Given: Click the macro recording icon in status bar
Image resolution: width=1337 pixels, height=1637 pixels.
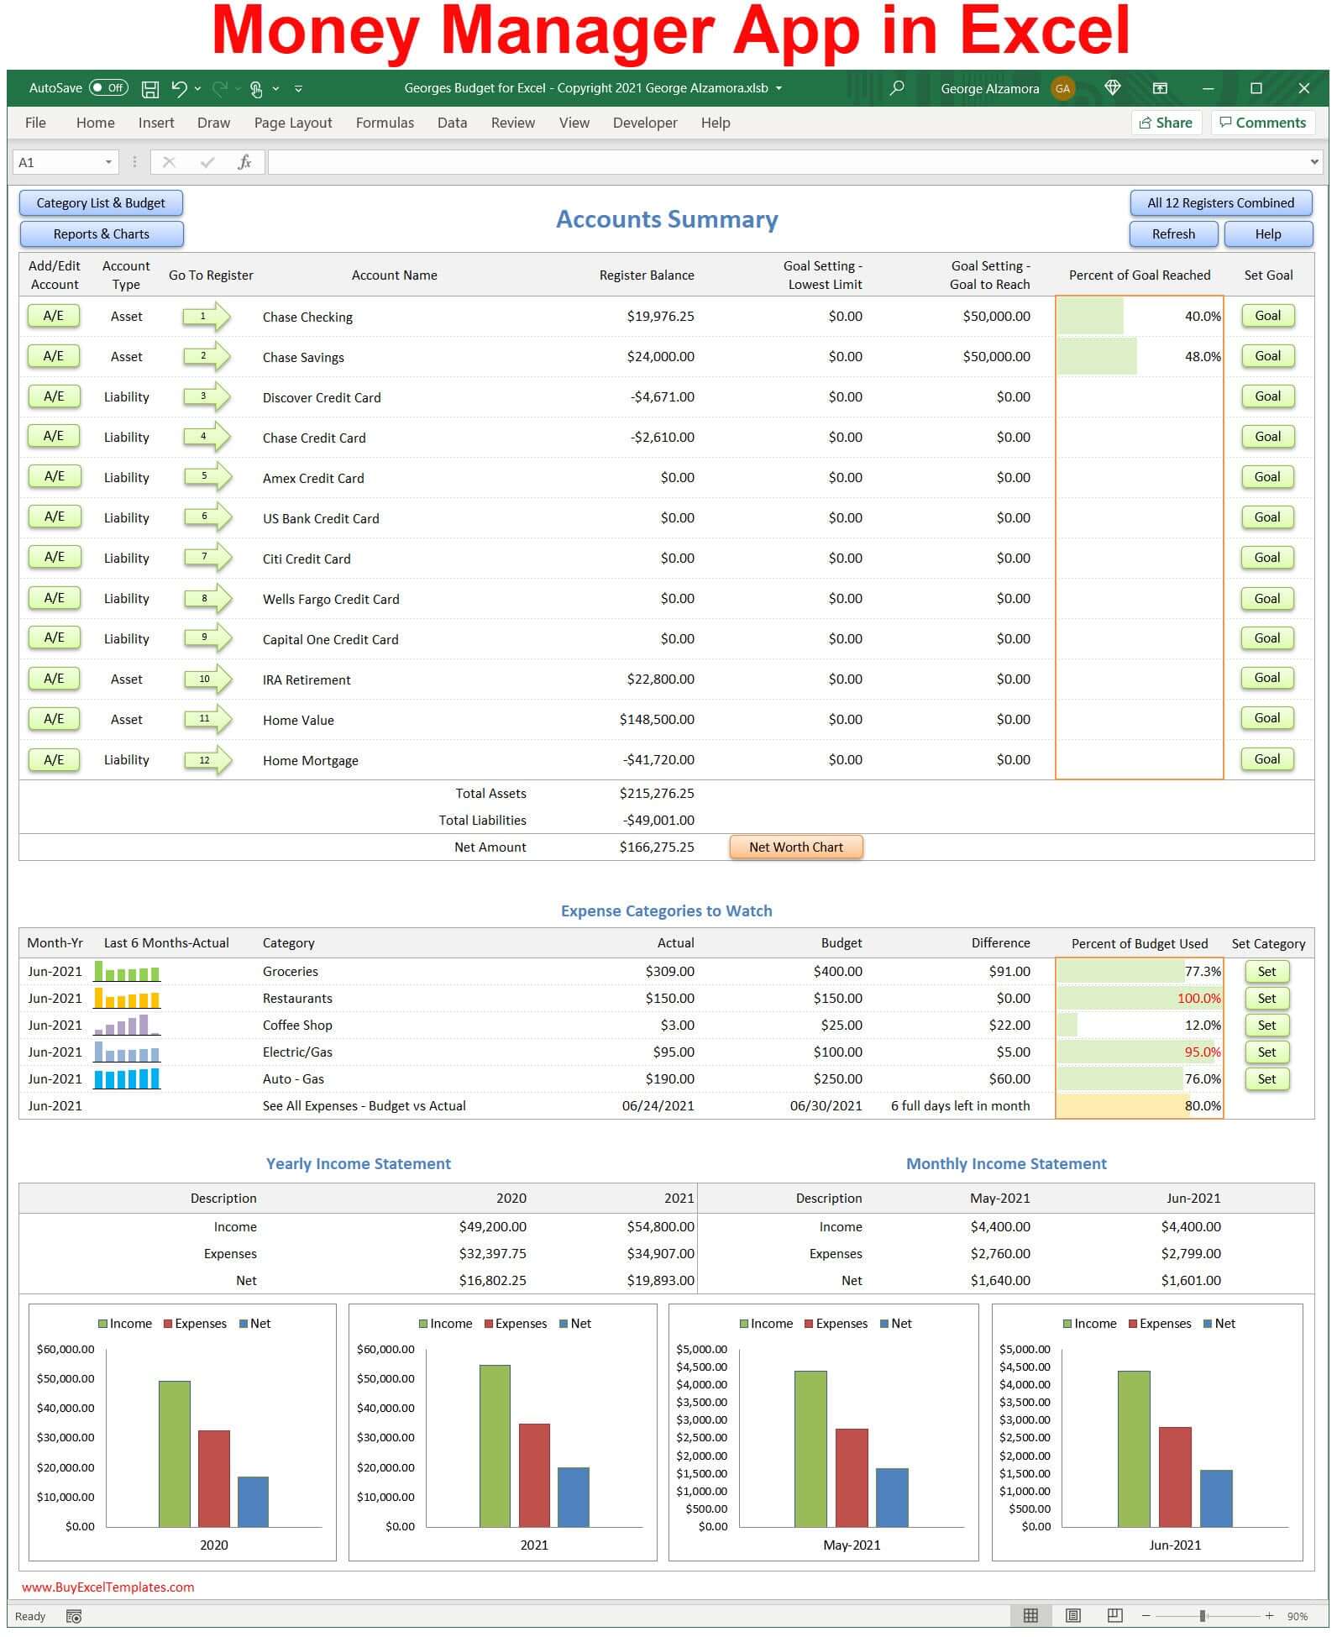Looking at the screenshot, I should pos(74,1616).
